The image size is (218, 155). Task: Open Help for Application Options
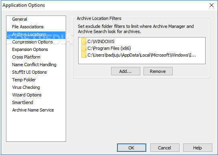(x=198, y=148)
